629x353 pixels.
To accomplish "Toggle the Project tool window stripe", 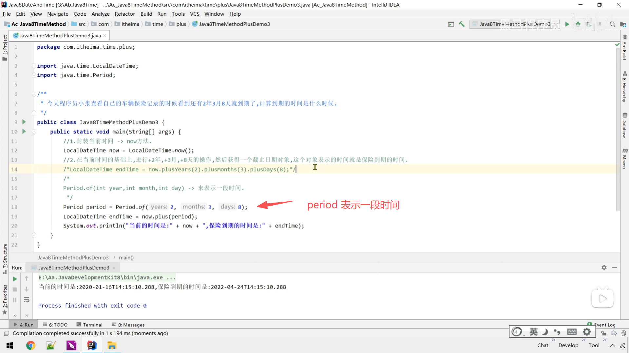I will coord(5,47).
